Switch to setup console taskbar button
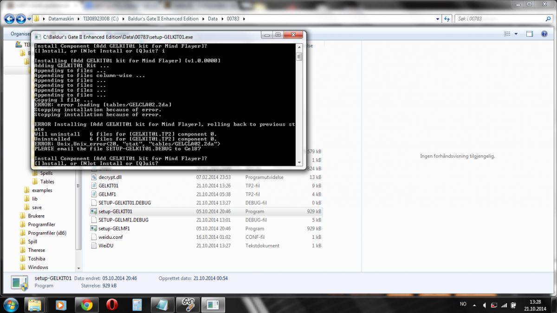The height and width of the screenshot is (313, 557). click(213, 305)
